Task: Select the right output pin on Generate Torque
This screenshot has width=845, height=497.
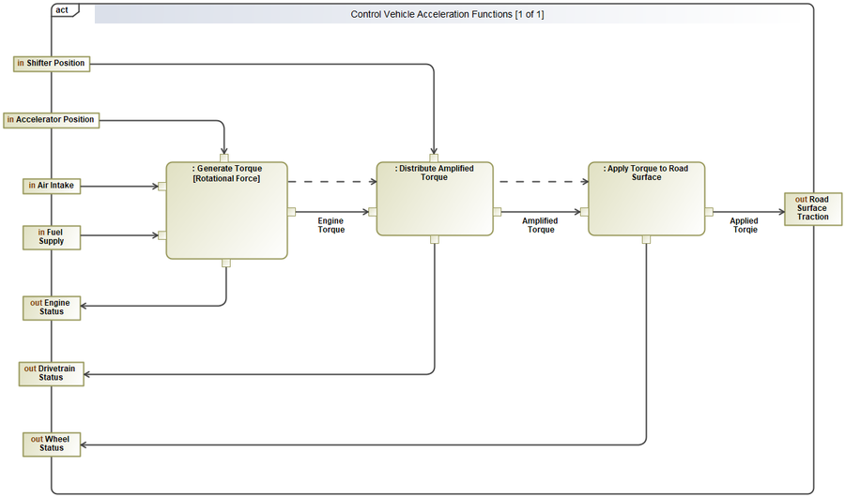Action: point(292,212)
